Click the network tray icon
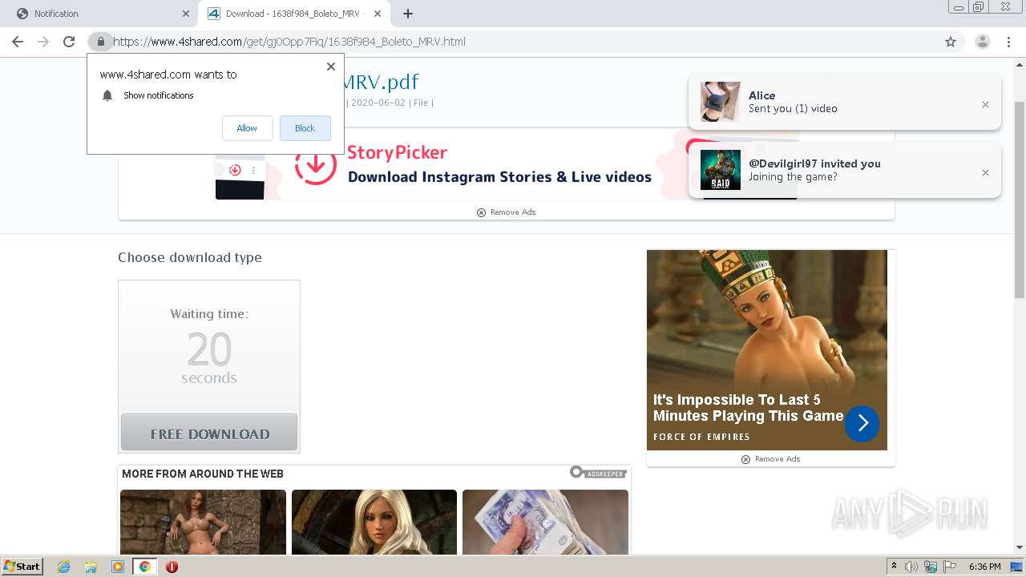This screenshot has height=577, width=1026. point(930,567)
